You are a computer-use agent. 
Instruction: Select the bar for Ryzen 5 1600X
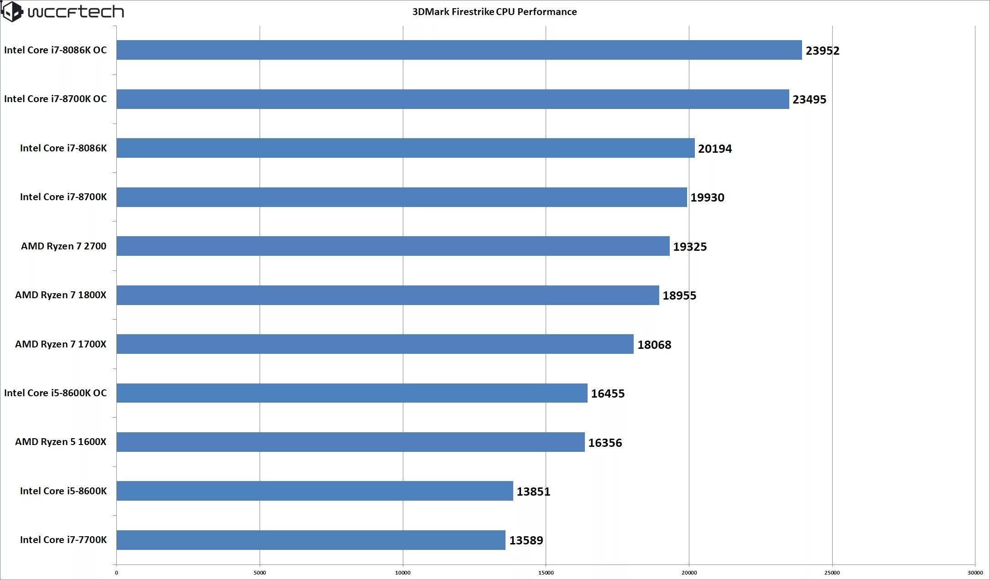coord(350,442)
